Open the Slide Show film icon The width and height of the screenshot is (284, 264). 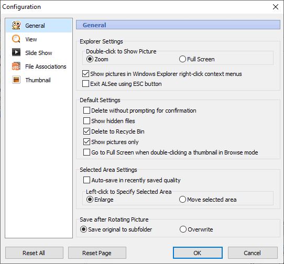coord(16,52)
